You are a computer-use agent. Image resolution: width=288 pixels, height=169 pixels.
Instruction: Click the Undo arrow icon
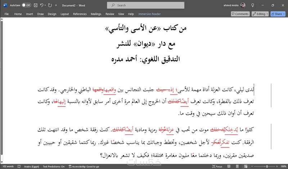[x=42, y=5]
